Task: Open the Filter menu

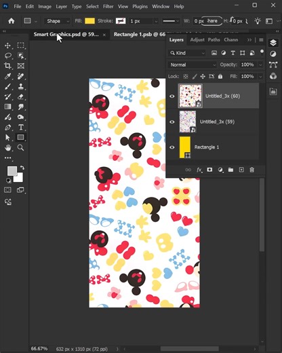Action: pyautogui.click(x=108, y=7)
